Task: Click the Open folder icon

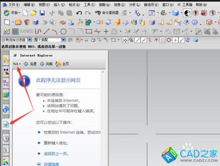Action: point(33,13)
